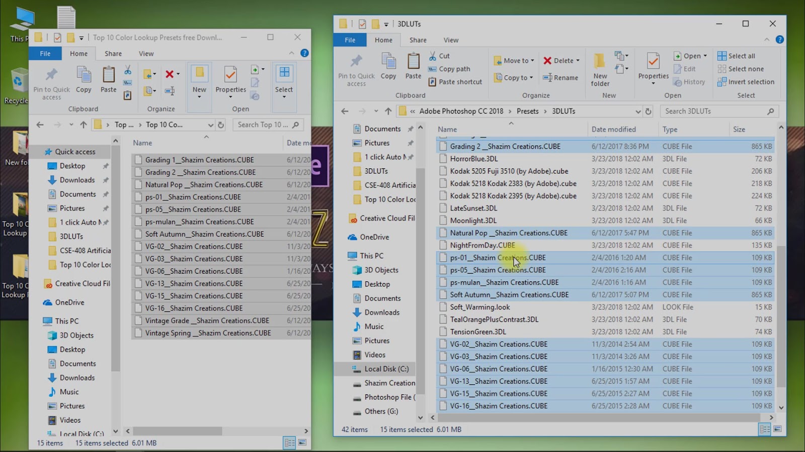The image size is (805, 452).
Task: Go up one level in 3DLUTs window
Action: pyautogui.click(x=388, y=111)
